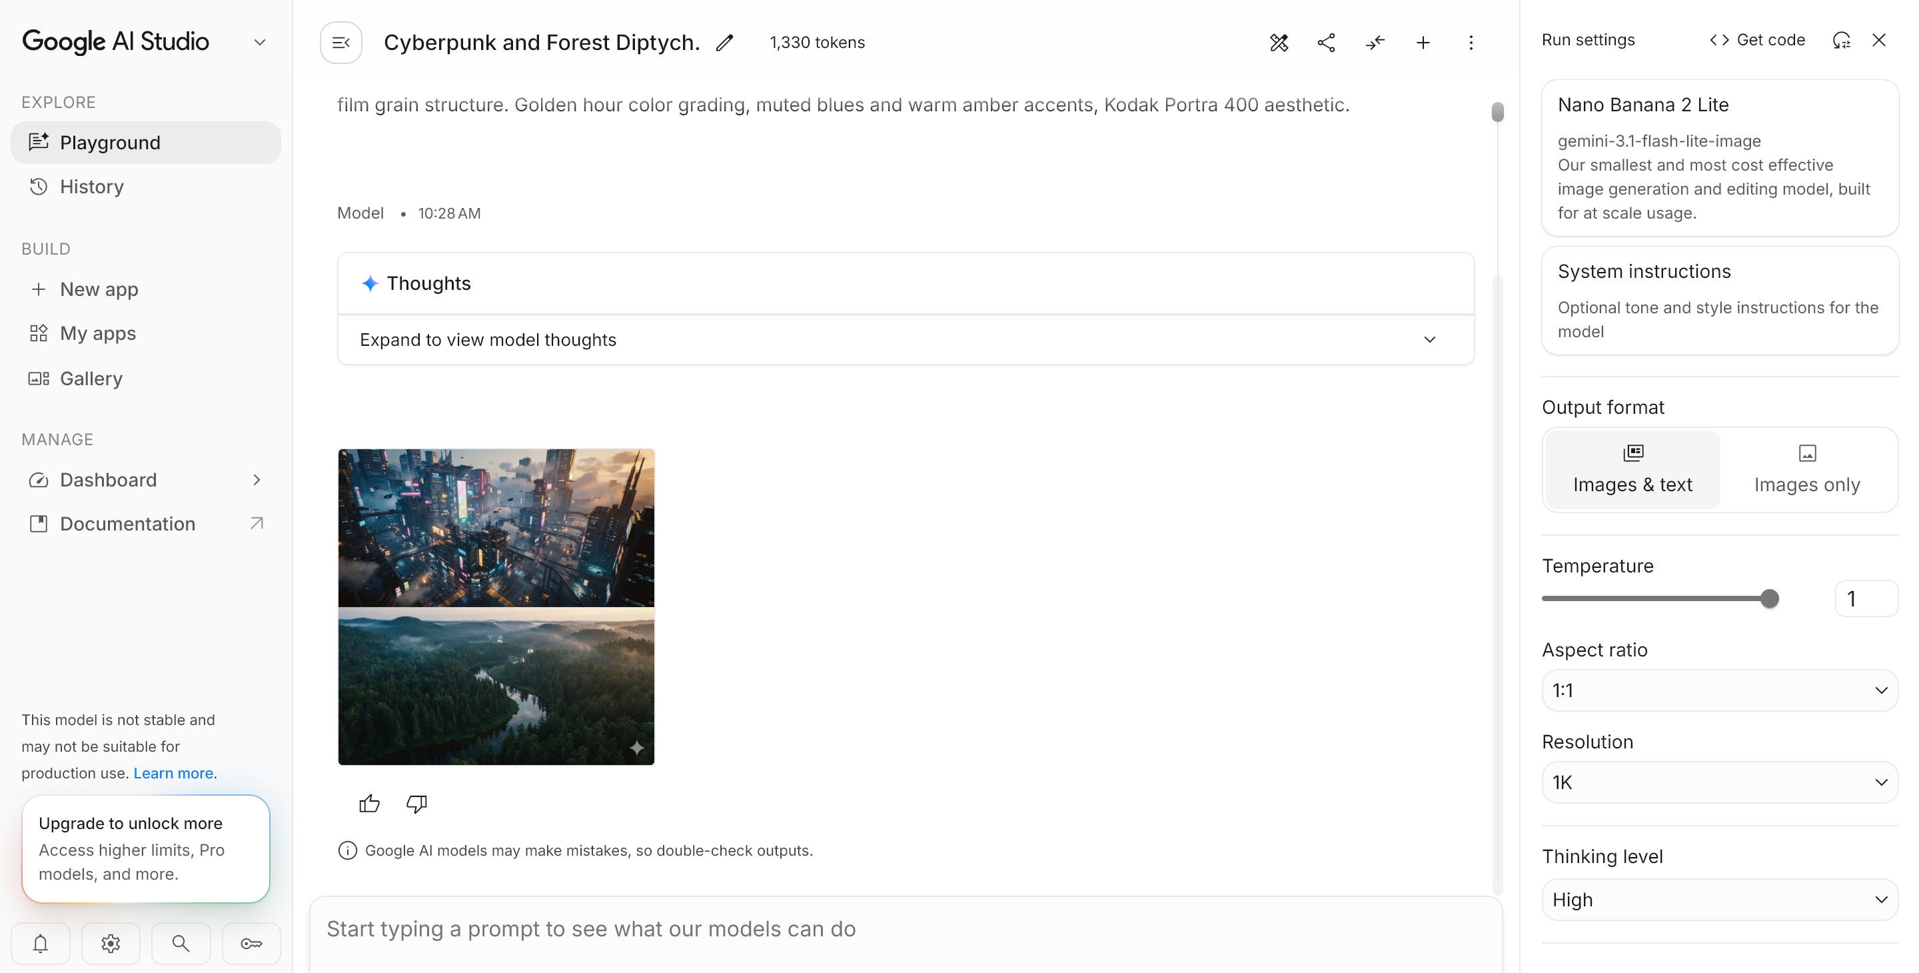Give thumbs up to model response
This screenshot has width=1919, height=973.
point(370,803)
